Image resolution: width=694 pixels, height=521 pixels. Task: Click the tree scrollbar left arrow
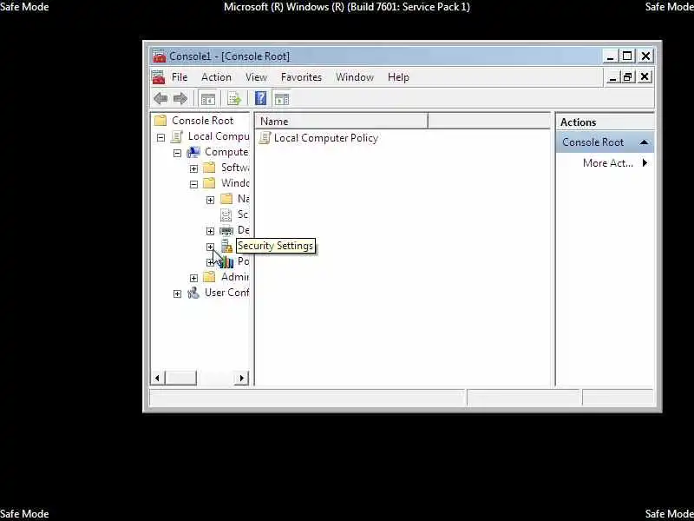(157, 378)
